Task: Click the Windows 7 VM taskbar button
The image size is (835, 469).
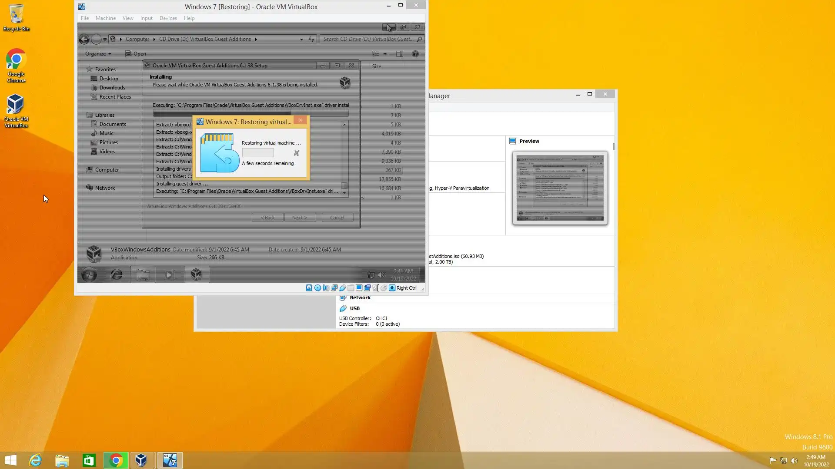Action: pos(170,460)
